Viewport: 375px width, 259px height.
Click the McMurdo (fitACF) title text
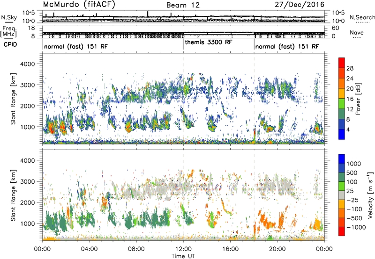click(x=79, y=5)
